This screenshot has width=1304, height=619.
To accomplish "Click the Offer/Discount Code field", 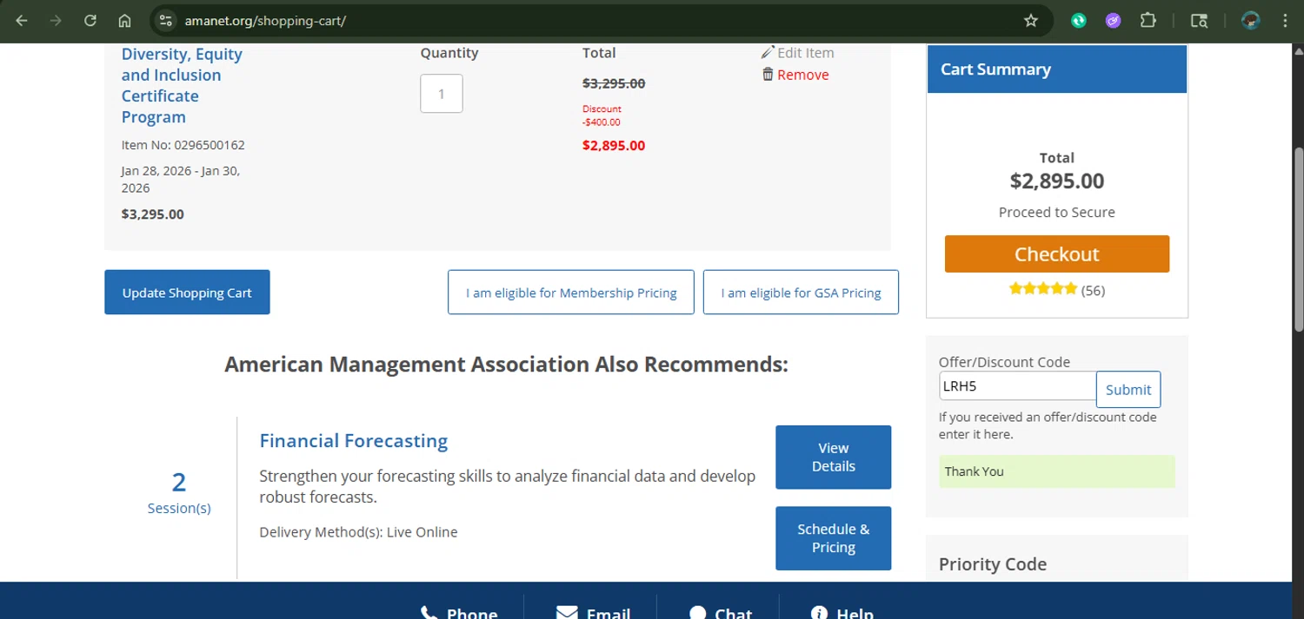I will tap(1017, 386).
